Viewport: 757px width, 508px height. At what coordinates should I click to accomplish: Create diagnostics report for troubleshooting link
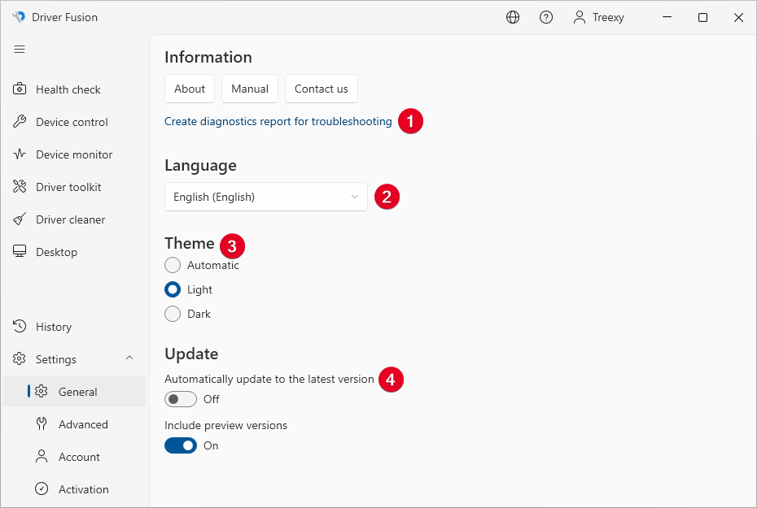278,121
